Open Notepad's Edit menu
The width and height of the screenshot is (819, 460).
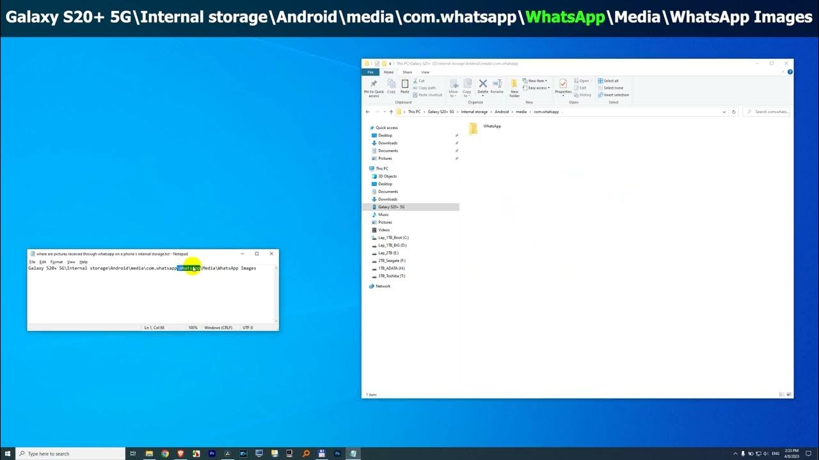pos(43,262)
